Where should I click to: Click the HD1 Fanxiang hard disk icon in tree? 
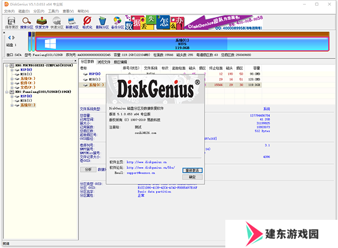click(x=12, y=92)
